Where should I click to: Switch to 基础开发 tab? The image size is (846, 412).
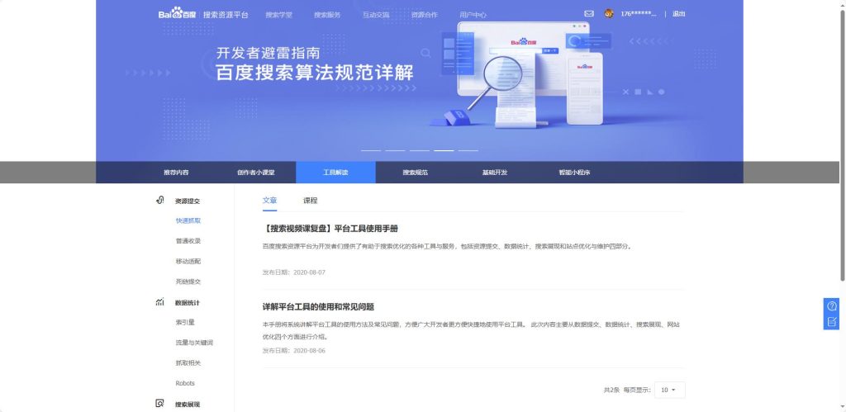pos(495,173)
